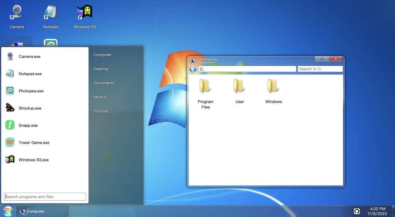Screen dimensions: 395x217
Task: Click the Shootup.exe icon in Start menu
Action: coord(10,108)
